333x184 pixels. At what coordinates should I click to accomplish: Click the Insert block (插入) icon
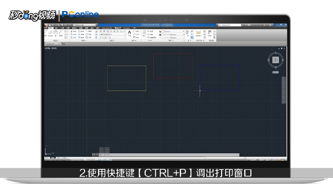[x=144, y=33]
